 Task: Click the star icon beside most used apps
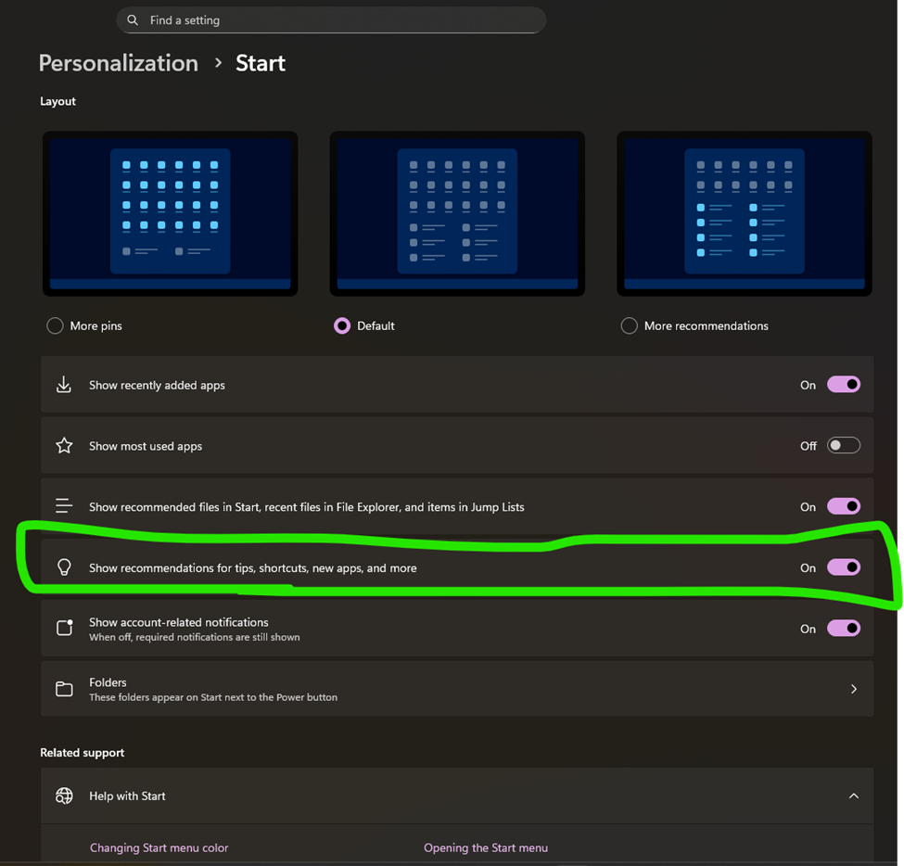click(x=64, y=446)
